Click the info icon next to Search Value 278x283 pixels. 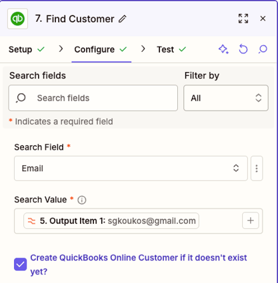click(x=82, y=200)
